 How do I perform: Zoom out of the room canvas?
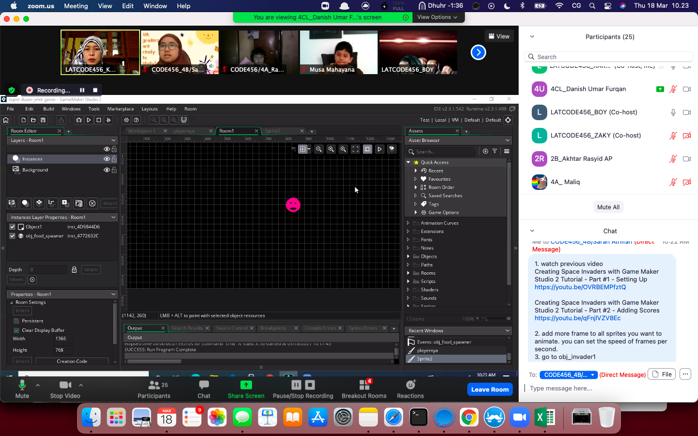pyautogui.click(x=319, y=149)
